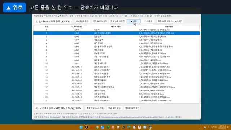Viewport: 231px width, 130px height.
Task: Select macro '금액한글표기' in slot 16
Action: coord(100,84)
